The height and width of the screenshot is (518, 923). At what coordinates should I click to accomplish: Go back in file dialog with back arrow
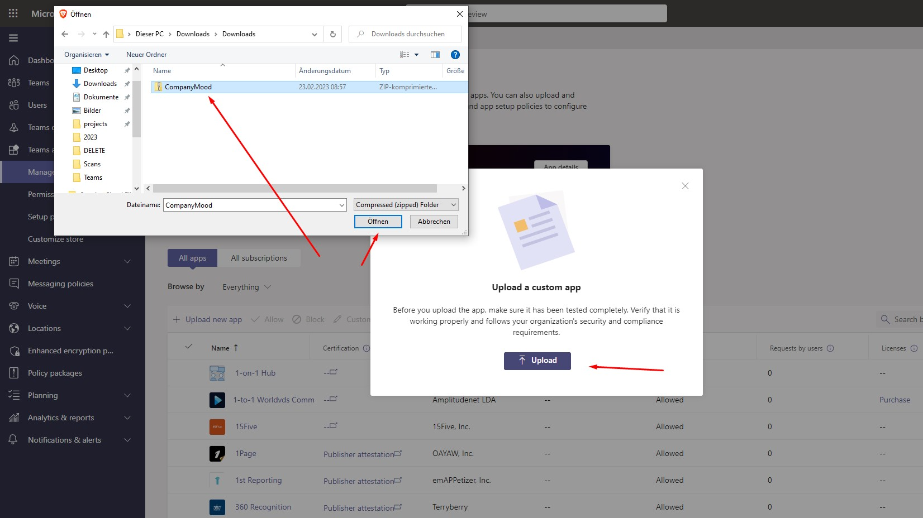(65, 34)
